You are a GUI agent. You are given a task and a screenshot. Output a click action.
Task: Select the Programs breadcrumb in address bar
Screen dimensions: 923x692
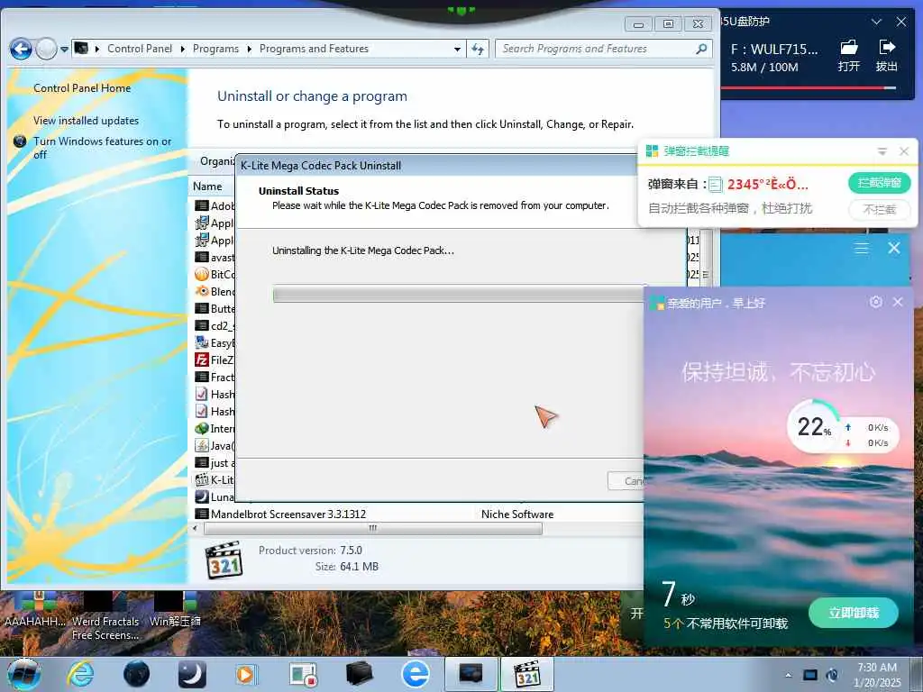tap(215, 49)
